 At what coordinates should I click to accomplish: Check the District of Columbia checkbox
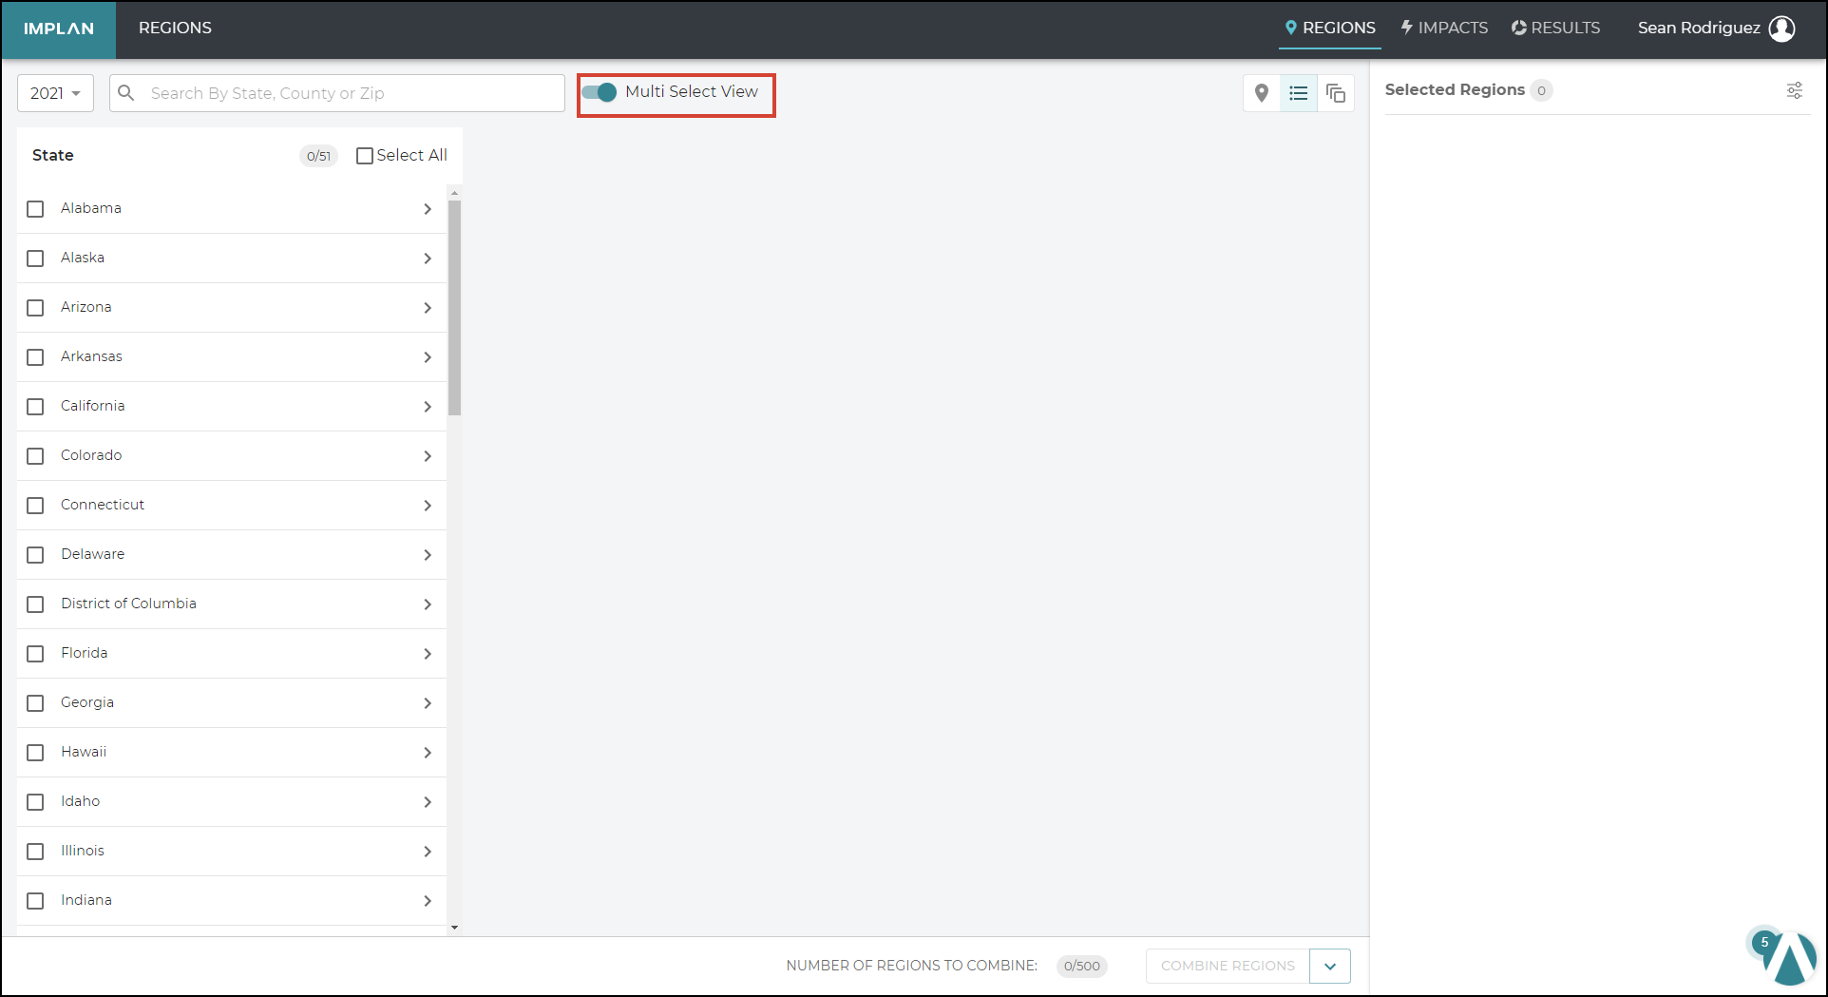tap(35, 604)
